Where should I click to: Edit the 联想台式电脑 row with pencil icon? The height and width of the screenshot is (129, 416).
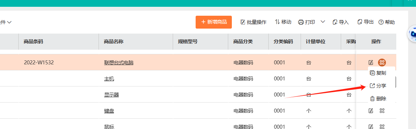click(x=371, y=63)
